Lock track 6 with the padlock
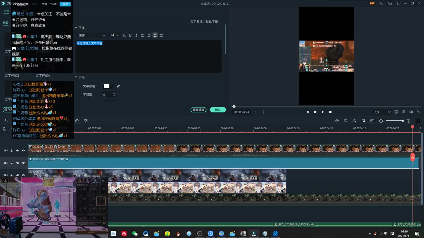This screenshot has height=238, width=424. [x=12, y=151]
